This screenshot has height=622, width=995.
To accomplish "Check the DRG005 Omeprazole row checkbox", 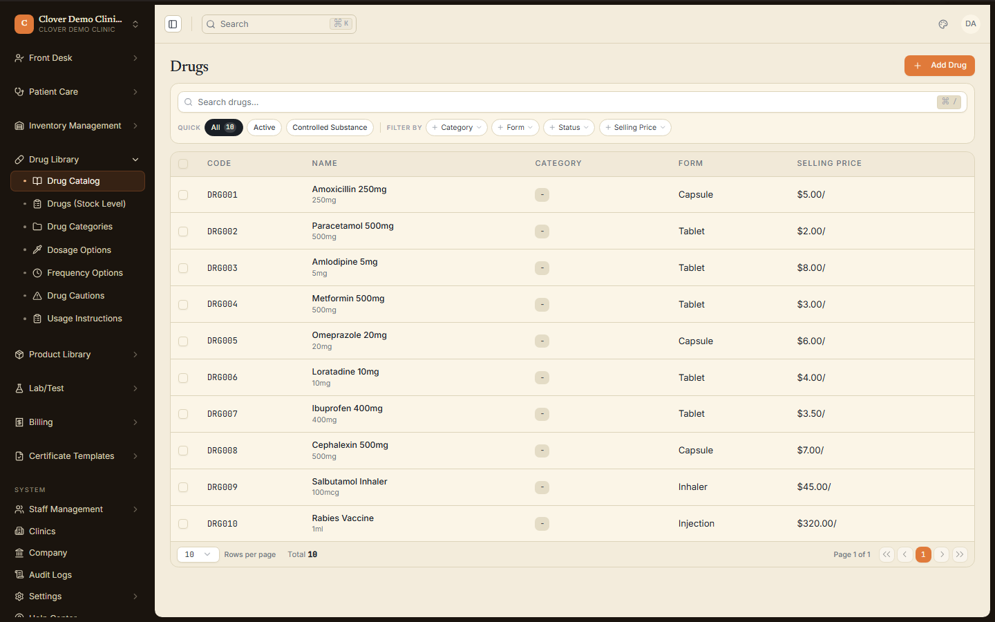I will click(183, 341).
